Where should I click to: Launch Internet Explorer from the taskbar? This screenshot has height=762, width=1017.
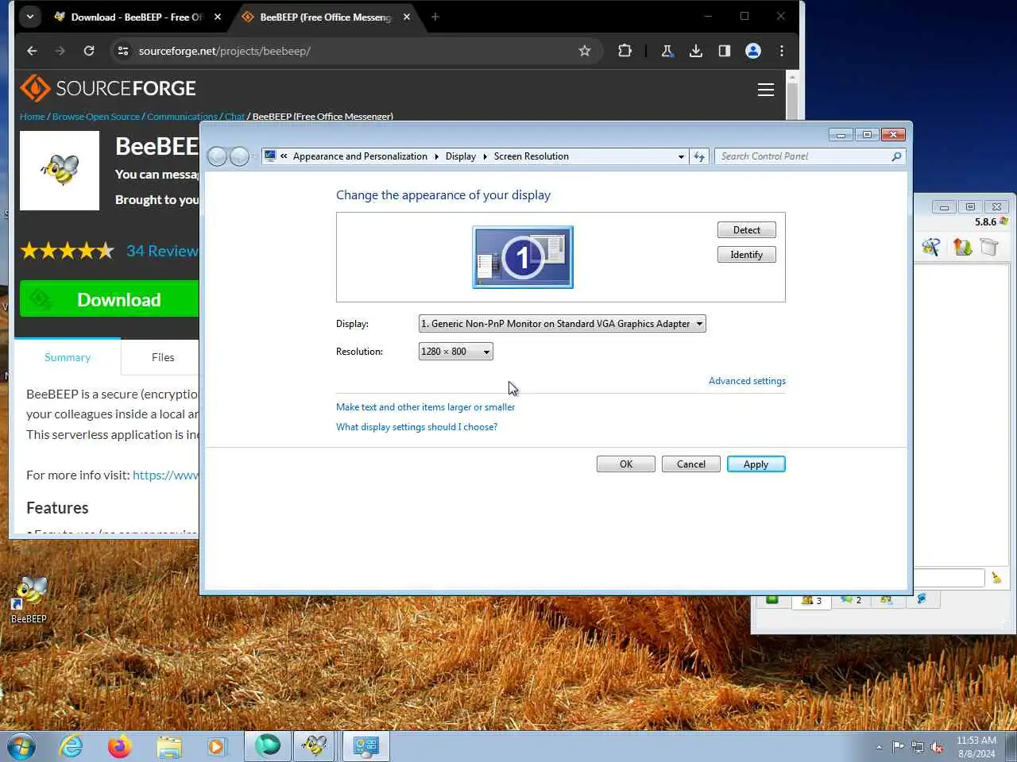click(x=71, y=746)
